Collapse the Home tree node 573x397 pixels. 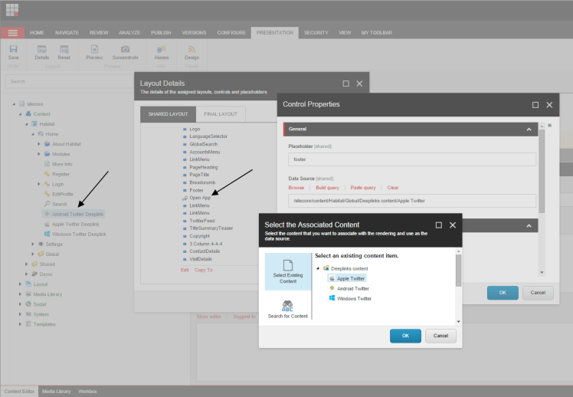coord(32,134)
